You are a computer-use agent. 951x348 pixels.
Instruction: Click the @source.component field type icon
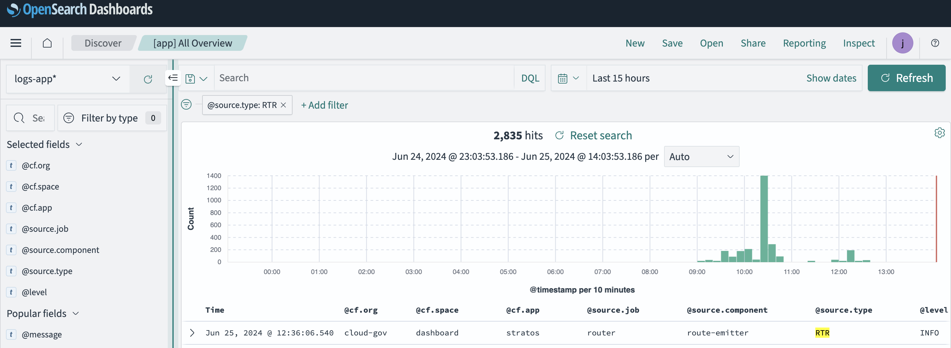tap(11, 250)
